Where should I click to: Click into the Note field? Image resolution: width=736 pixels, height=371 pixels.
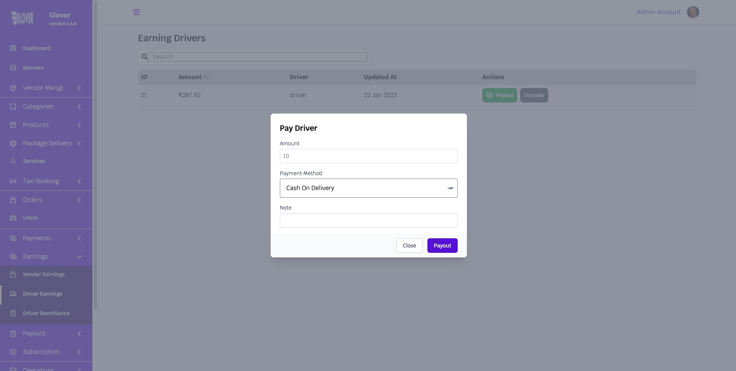[368, 220]
